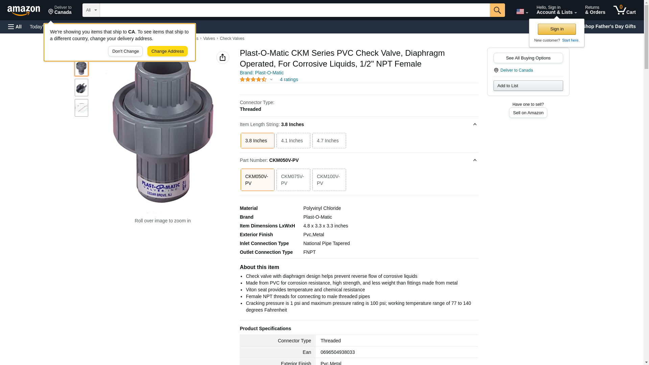The image size is (649, 365).
Task: Open the search category All dropdown
Action: click(x=91, y=10)
